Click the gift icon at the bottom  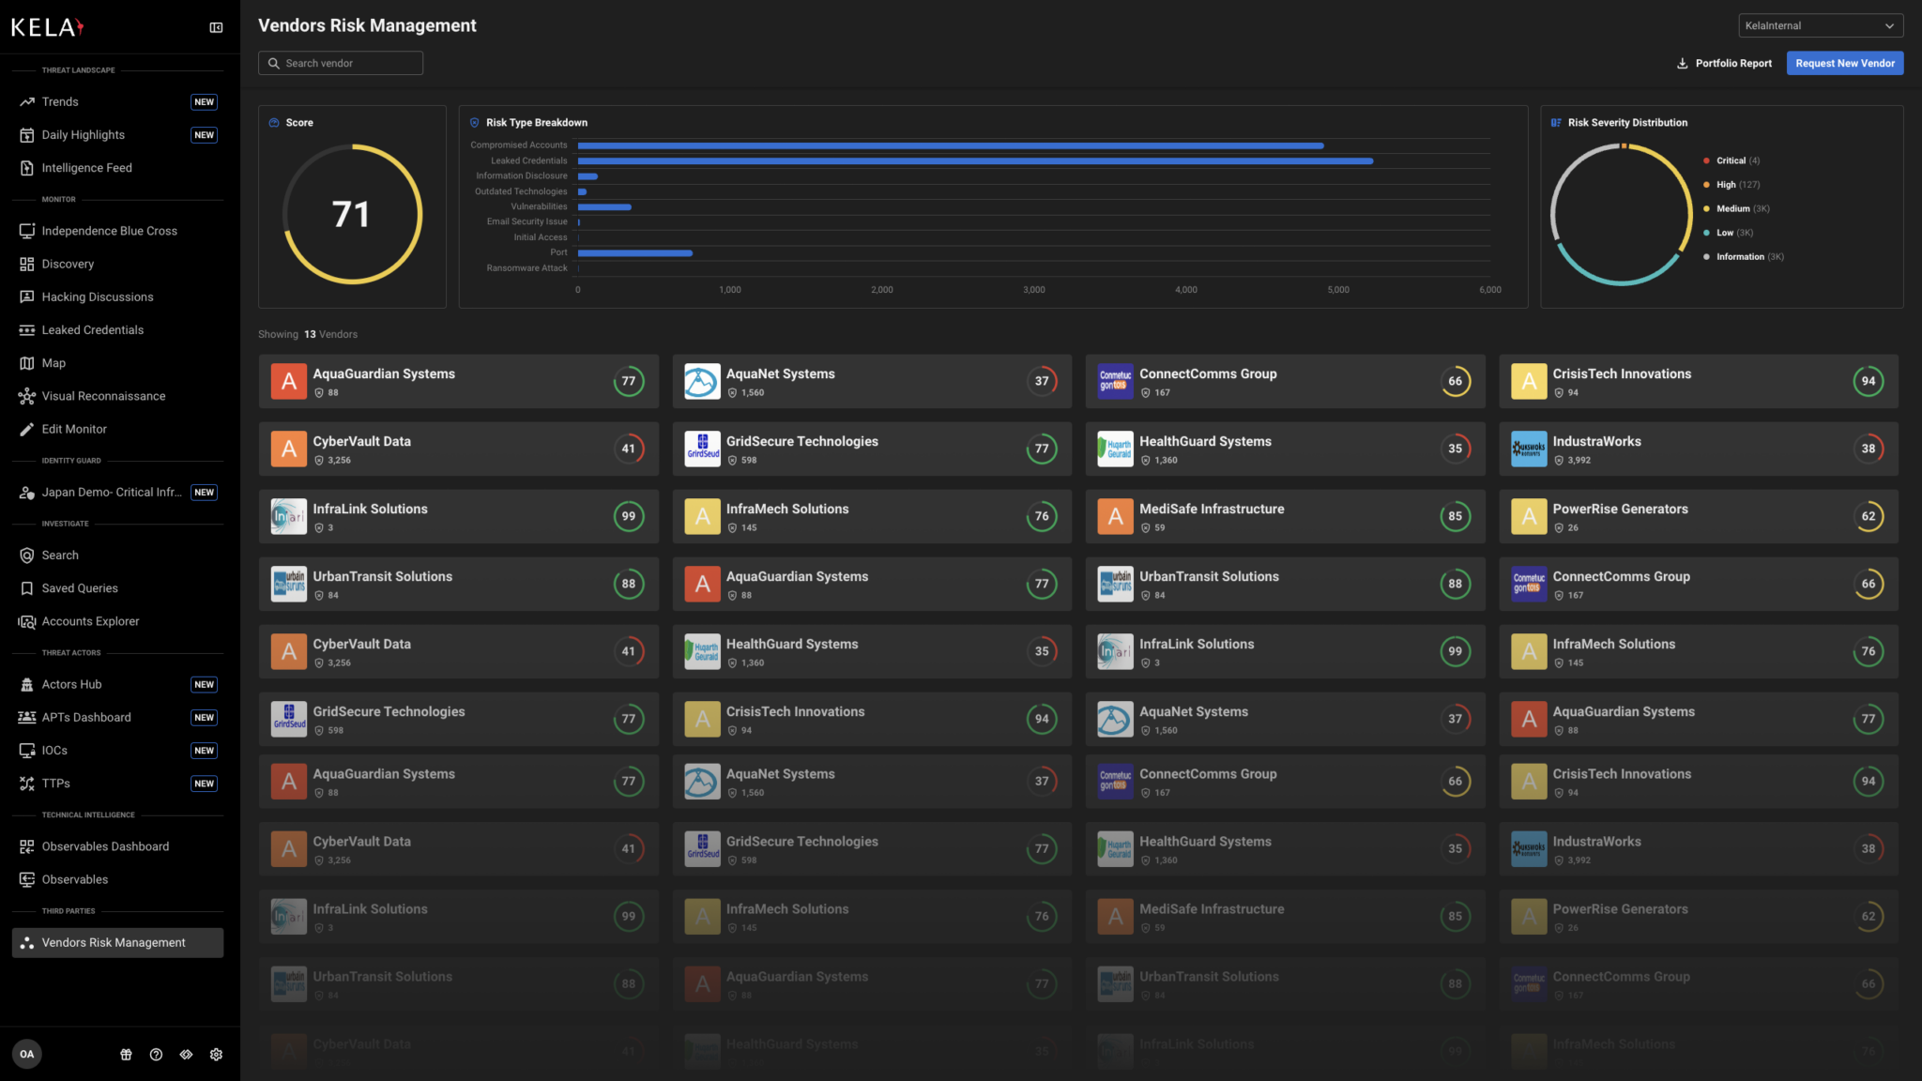[126, 1054]
